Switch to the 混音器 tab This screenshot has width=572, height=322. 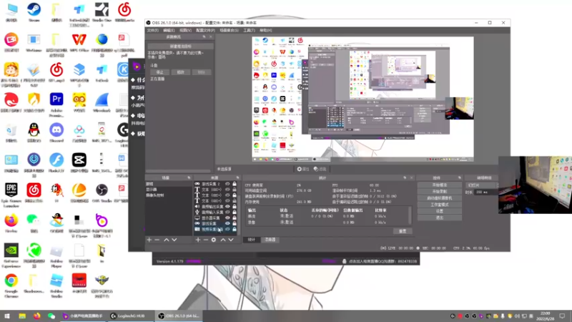(x=270, y=240)
